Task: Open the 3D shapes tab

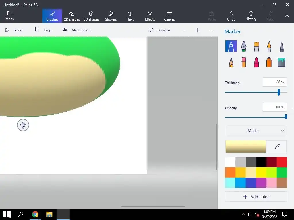Action: (x=91, y=16)
